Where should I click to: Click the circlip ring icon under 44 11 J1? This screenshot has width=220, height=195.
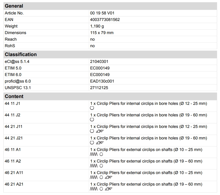[92, 108]
